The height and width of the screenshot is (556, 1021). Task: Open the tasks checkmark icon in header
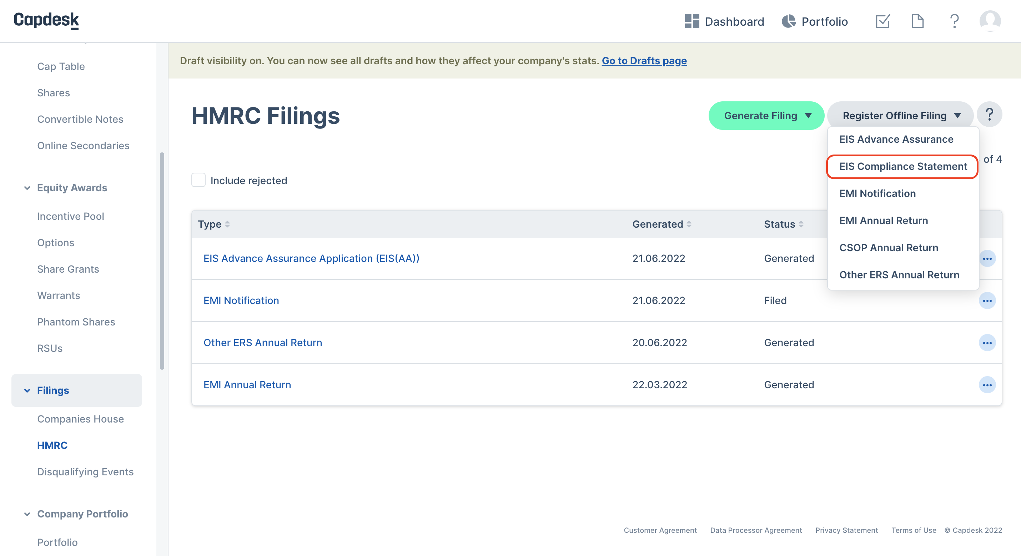tap(883, 21)
